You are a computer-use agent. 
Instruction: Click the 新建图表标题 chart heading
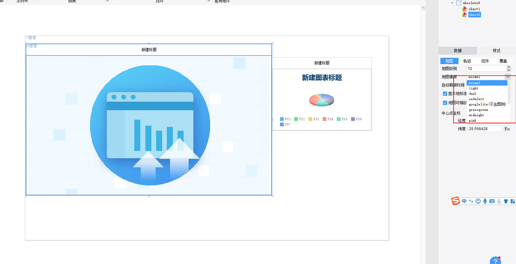(x=322, y=78)
